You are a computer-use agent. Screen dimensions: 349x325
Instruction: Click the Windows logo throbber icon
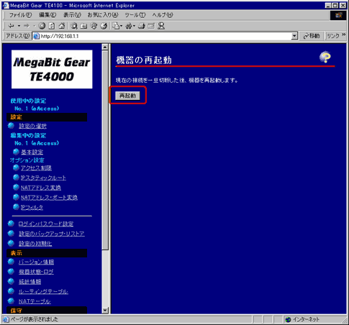click(x=339, y=15)
